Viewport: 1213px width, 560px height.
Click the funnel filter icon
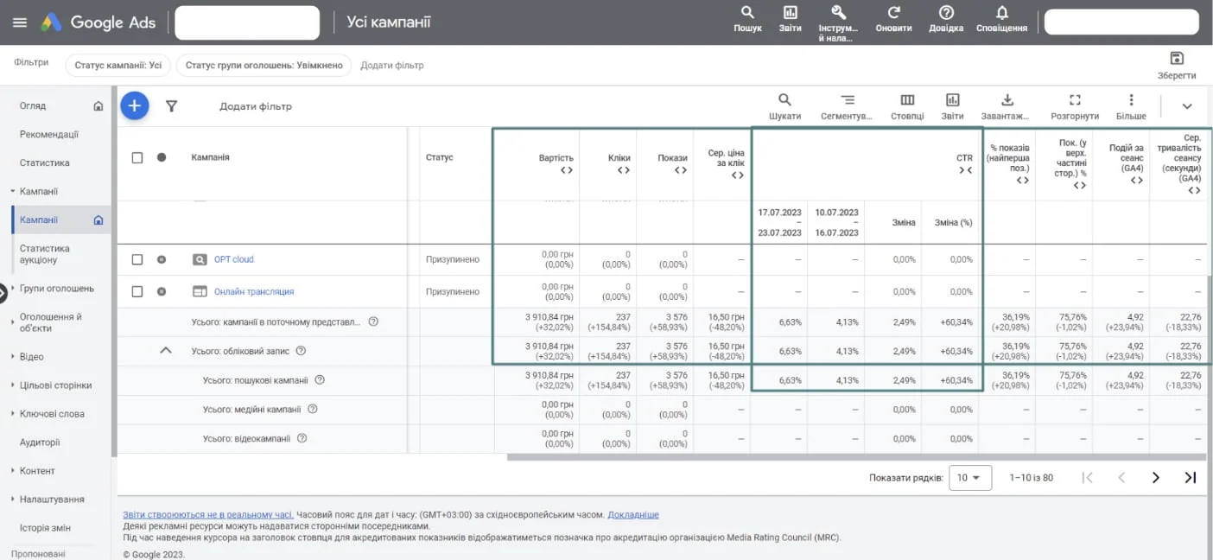click(x=171, y=106)
